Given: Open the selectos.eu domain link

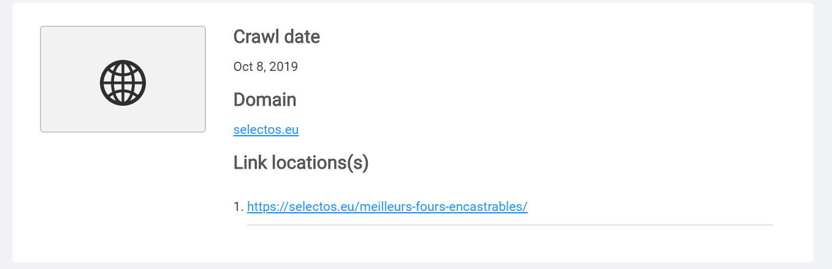Looking at the screenshot, I should coord(265,130).
